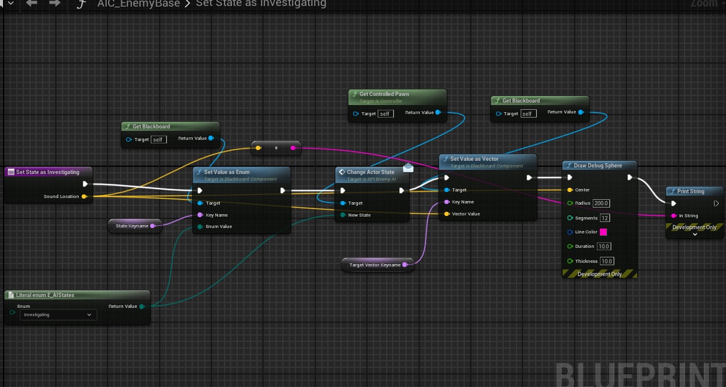Click Key Name pin on Set Value as Vector
Viewport: 726px width, 387px height.
click(446, 202)
